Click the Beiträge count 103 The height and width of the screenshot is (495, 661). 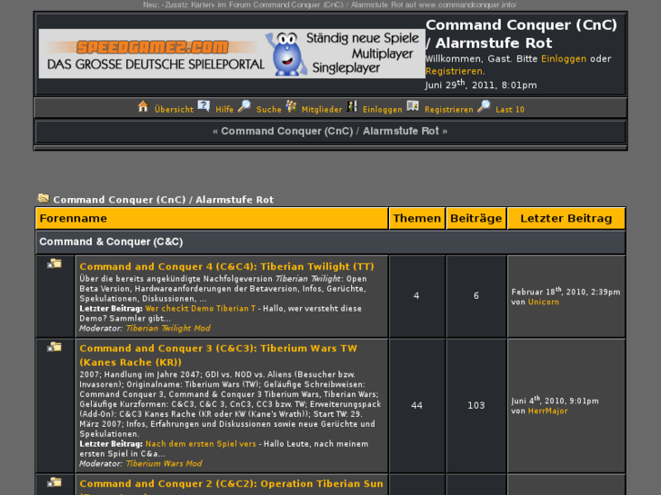(x=476, y=405)
